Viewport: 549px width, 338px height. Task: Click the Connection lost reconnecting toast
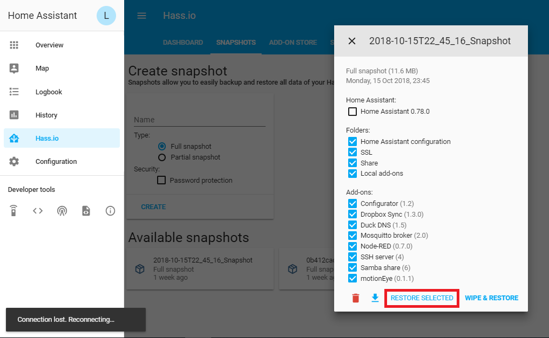76,320
